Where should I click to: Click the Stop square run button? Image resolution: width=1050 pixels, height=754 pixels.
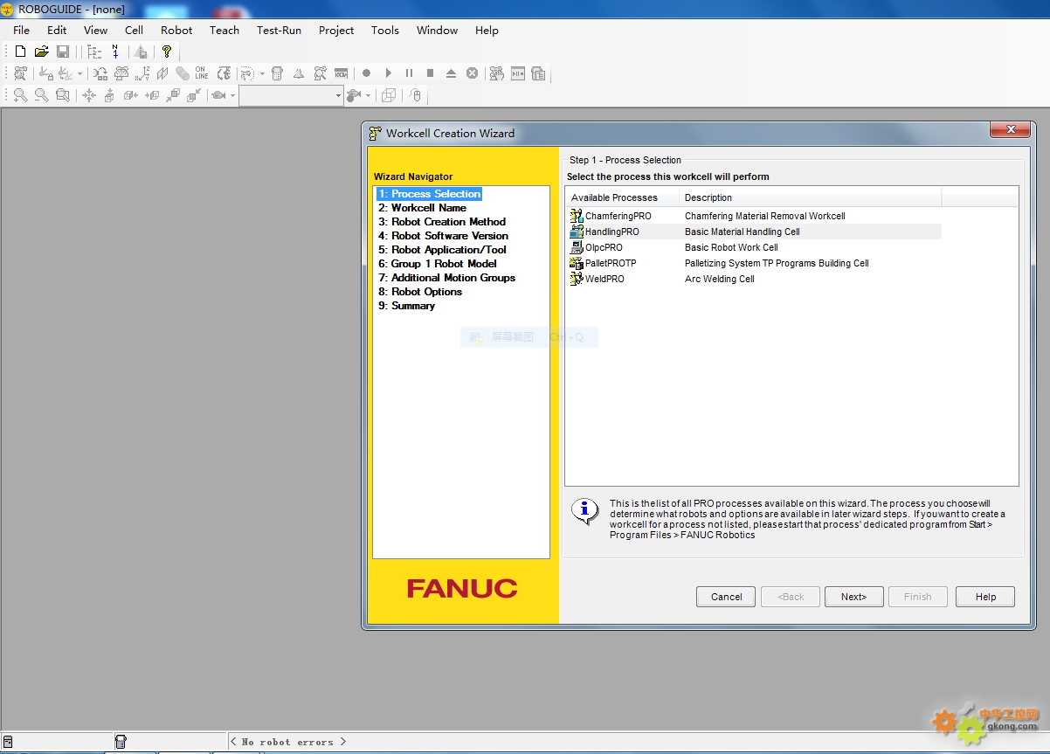[x=430, y=73]
